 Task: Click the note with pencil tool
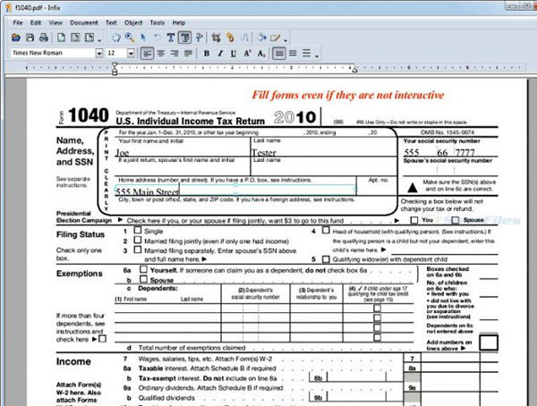point(276,38)
